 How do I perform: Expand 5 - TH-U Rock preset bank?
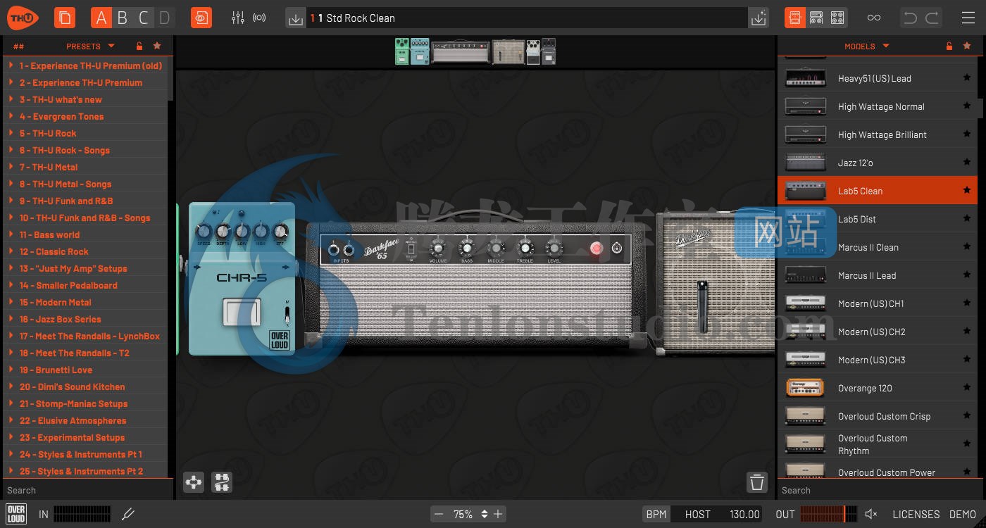(x=11, y=133)
